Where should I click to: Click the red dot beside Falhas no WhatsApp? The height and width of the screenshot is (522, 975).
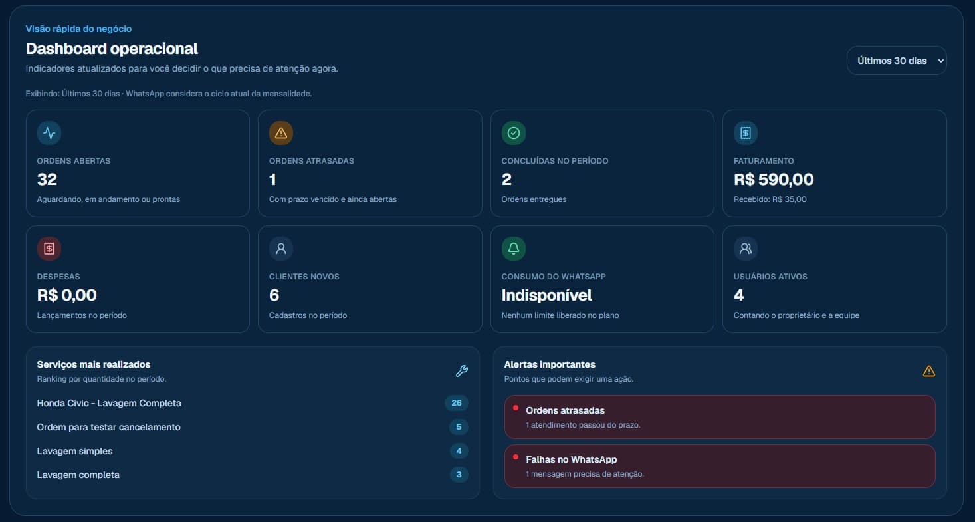tap(516, 457)
